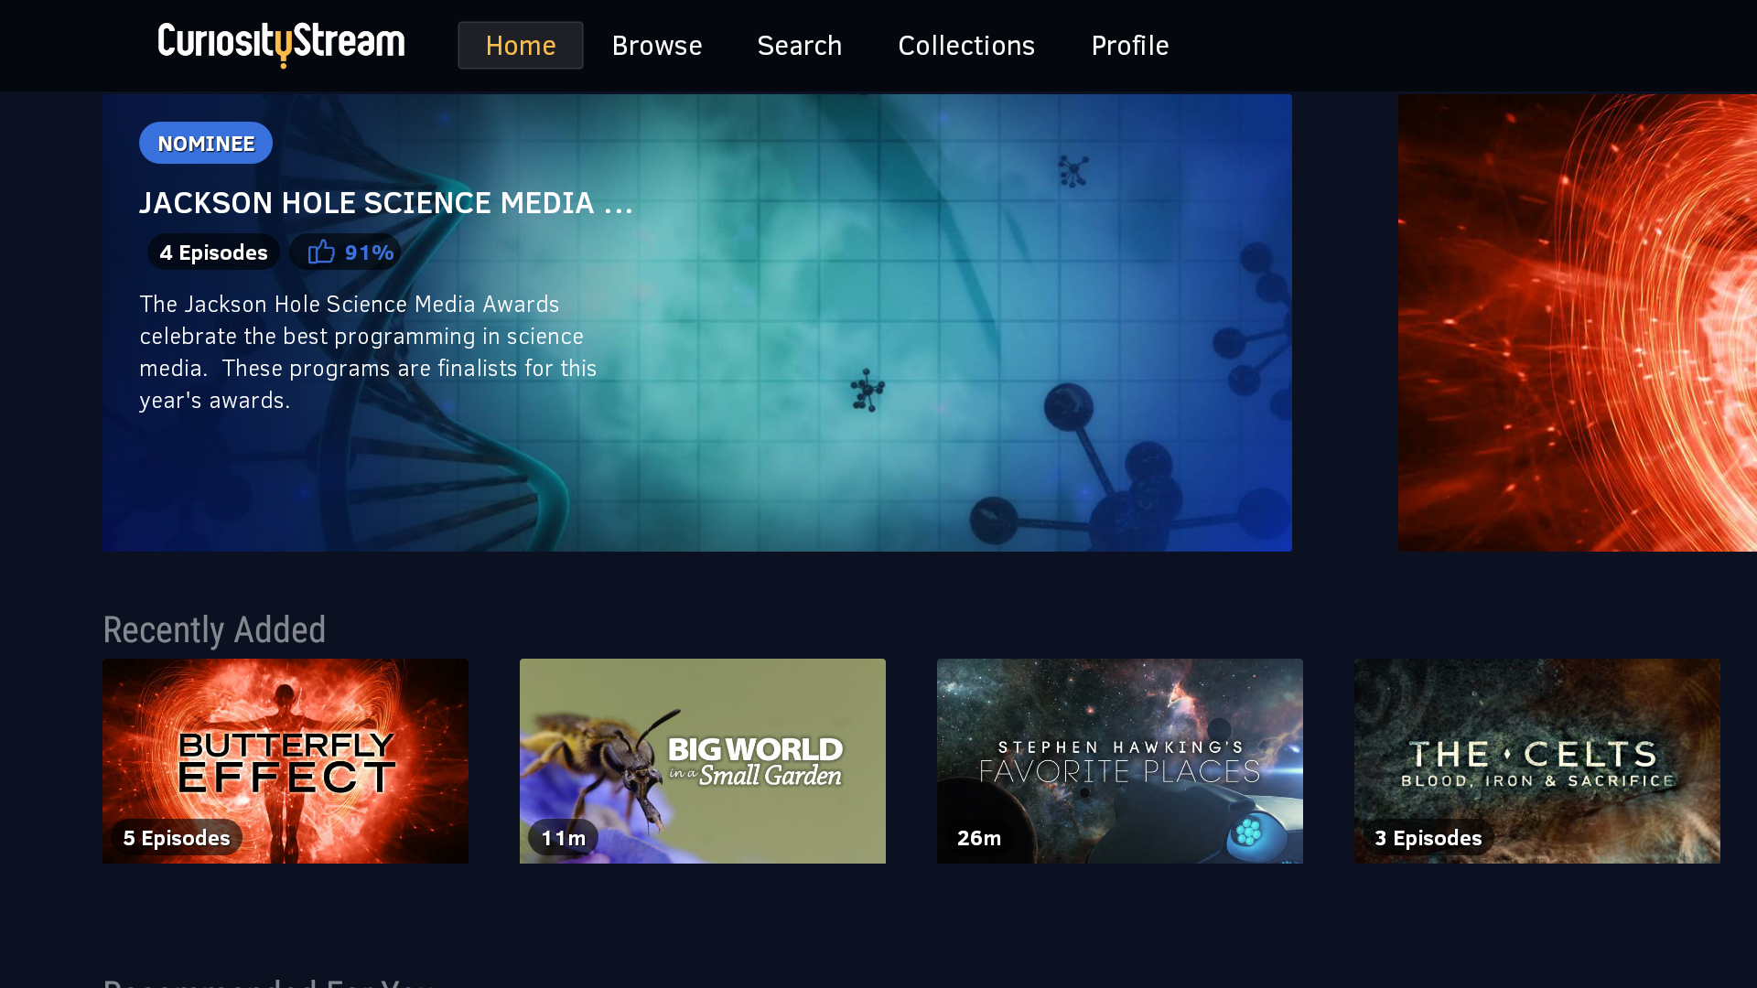
Task: Open your Profile
Action: tap(1129, 45)
